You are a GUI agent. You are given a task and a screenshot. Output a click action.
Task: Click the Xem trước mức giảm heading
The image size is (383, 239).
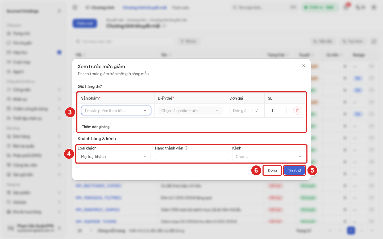tap(101, 66)
